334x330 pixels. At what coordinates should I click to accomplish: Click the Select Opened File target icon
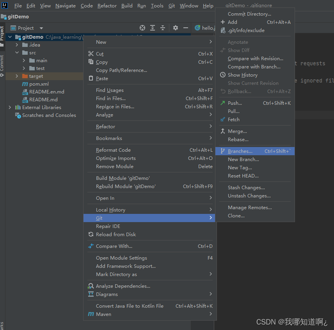pyautogui.click(x=142, y=28)
